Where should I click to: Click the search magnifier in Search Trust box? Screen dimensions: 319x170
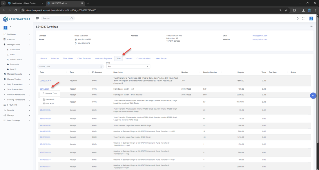(x=101, y=66)
